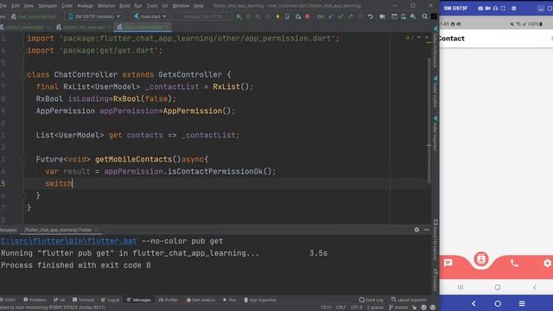Image resolution: width=553 pixels, height=311 pixels.
Task: Hide the Messages panel with minus icon
Action: [x=426, y=230]
